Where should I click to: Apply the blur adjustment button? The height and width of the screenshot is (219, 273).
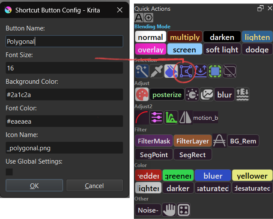click(x=224, y=94)
